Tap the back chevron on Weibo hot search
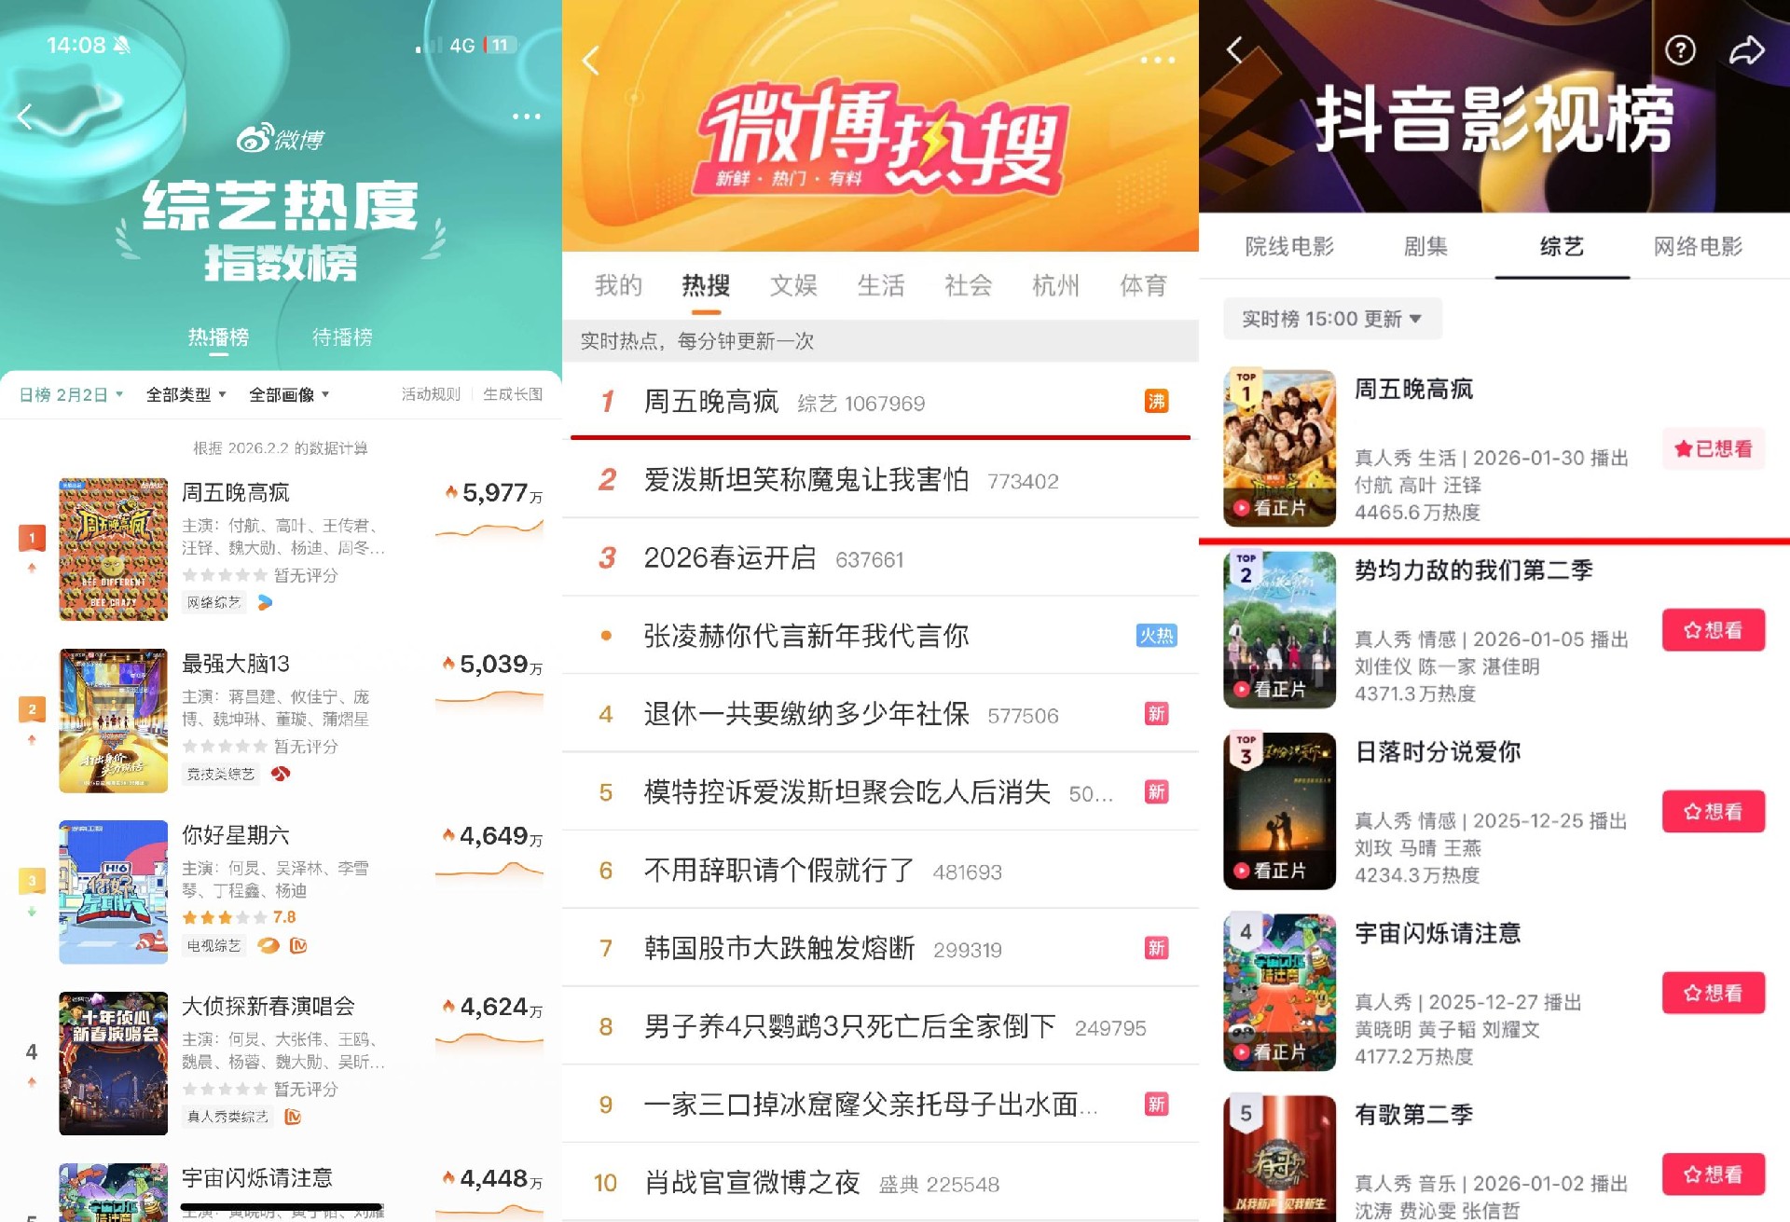This screenshot has width=1790, height=1222. click(590, 61)
